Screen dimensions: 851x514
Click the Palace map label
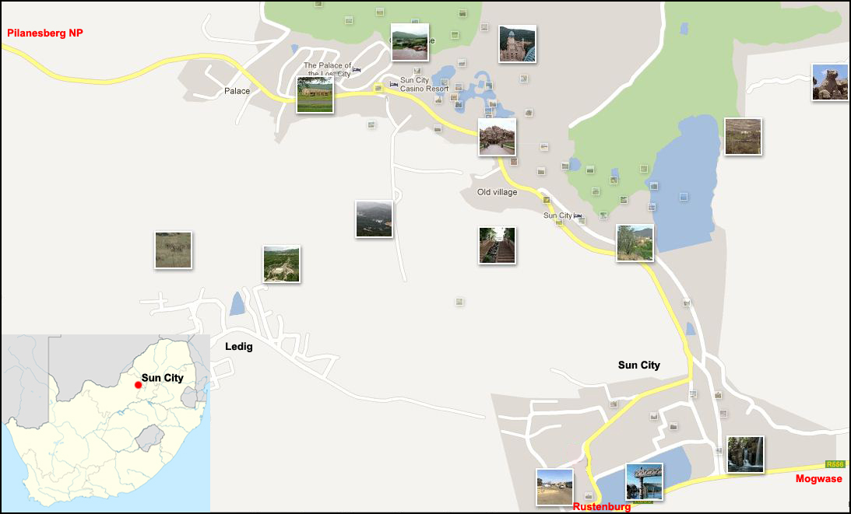coord(237,91)
